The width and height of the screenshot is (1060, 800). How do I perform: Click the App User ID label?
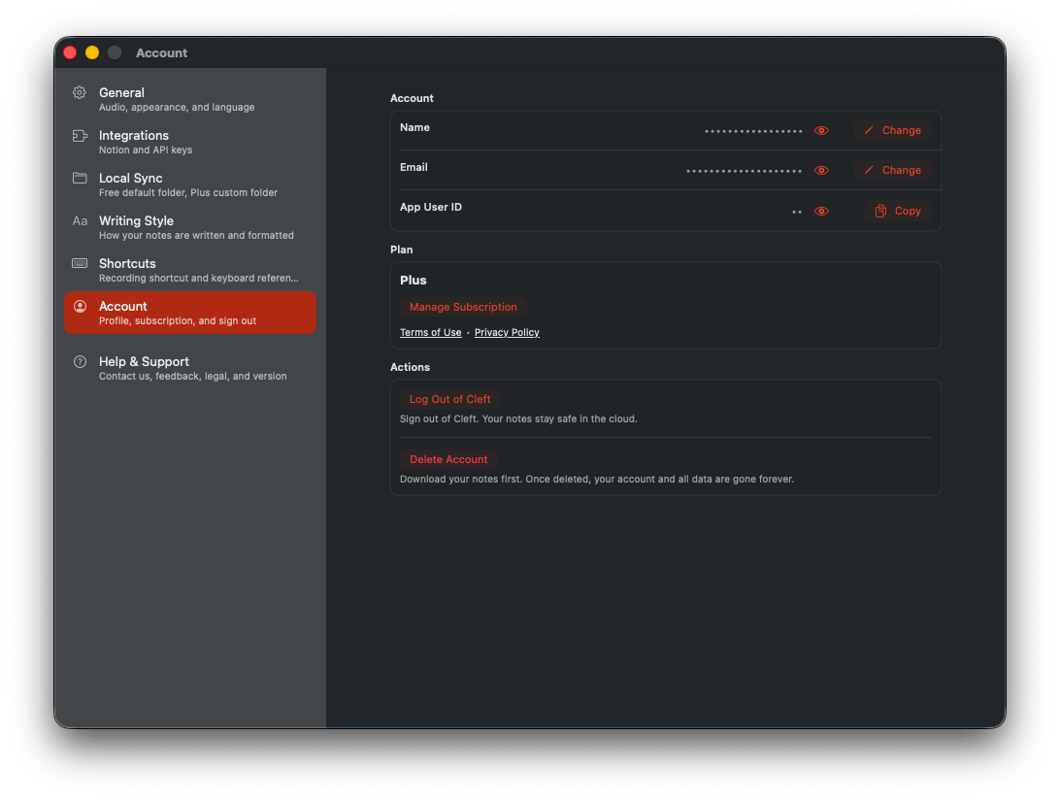tap(431, 207)
